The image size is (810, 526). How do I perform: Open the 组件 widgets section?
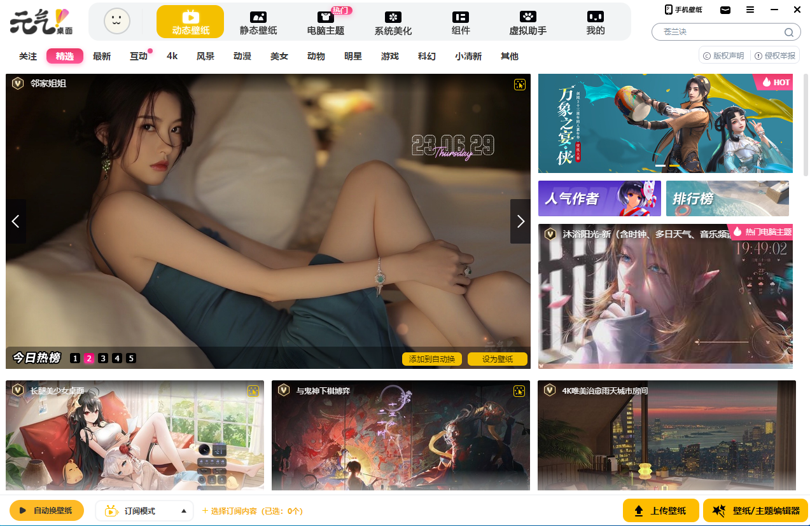click(461, 22)
